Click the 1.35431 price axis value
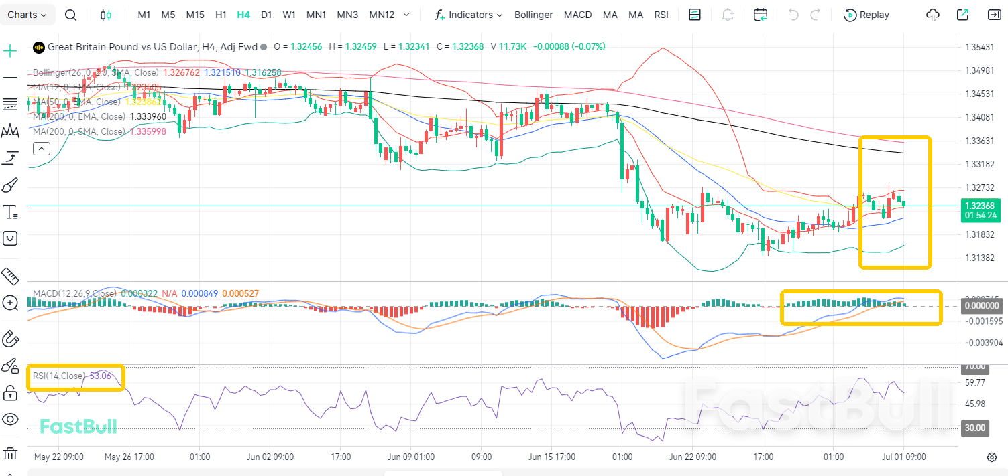 pyautogui.click(x=979, y=47)
